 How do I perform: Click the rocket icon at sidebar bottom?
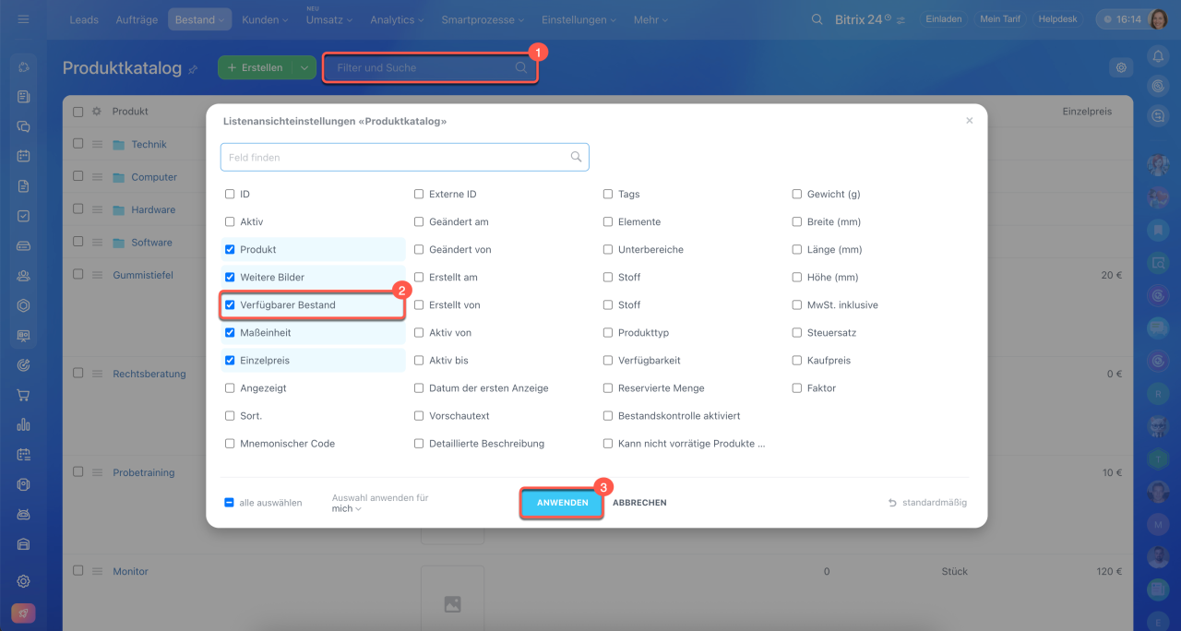point(24,613)
